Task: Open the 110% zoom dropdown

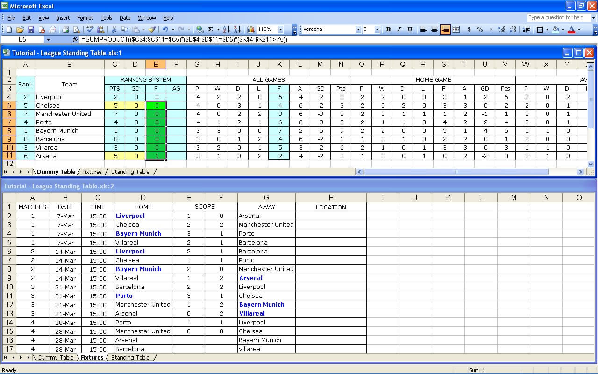Action: tap(281, 29)
